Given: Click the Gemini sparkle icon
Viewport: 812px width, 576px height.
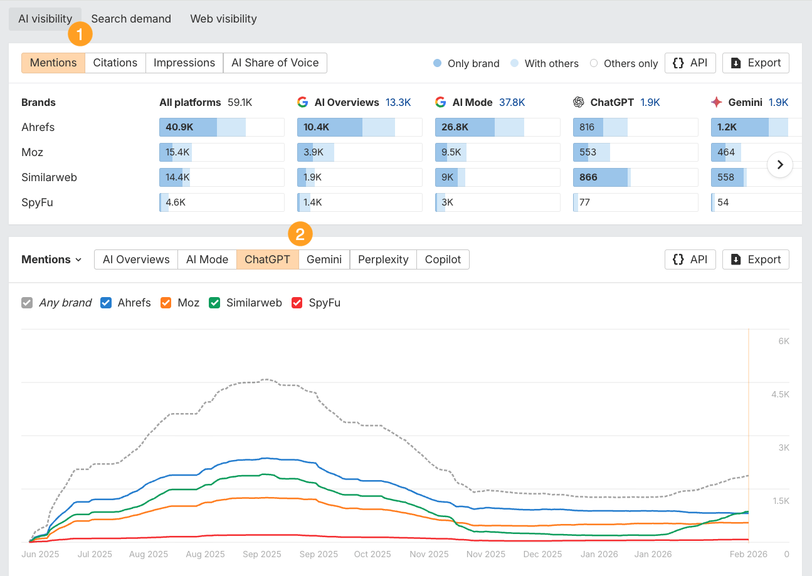Looking at the screenshot, I should click(717, 102).
